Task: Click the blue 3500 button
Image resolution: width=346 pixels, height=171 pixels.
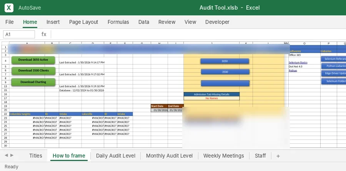Action: point(225,72)
